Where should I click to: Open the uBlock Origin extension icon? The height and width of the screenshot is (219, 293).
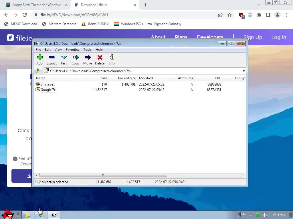tap(241, 15)
